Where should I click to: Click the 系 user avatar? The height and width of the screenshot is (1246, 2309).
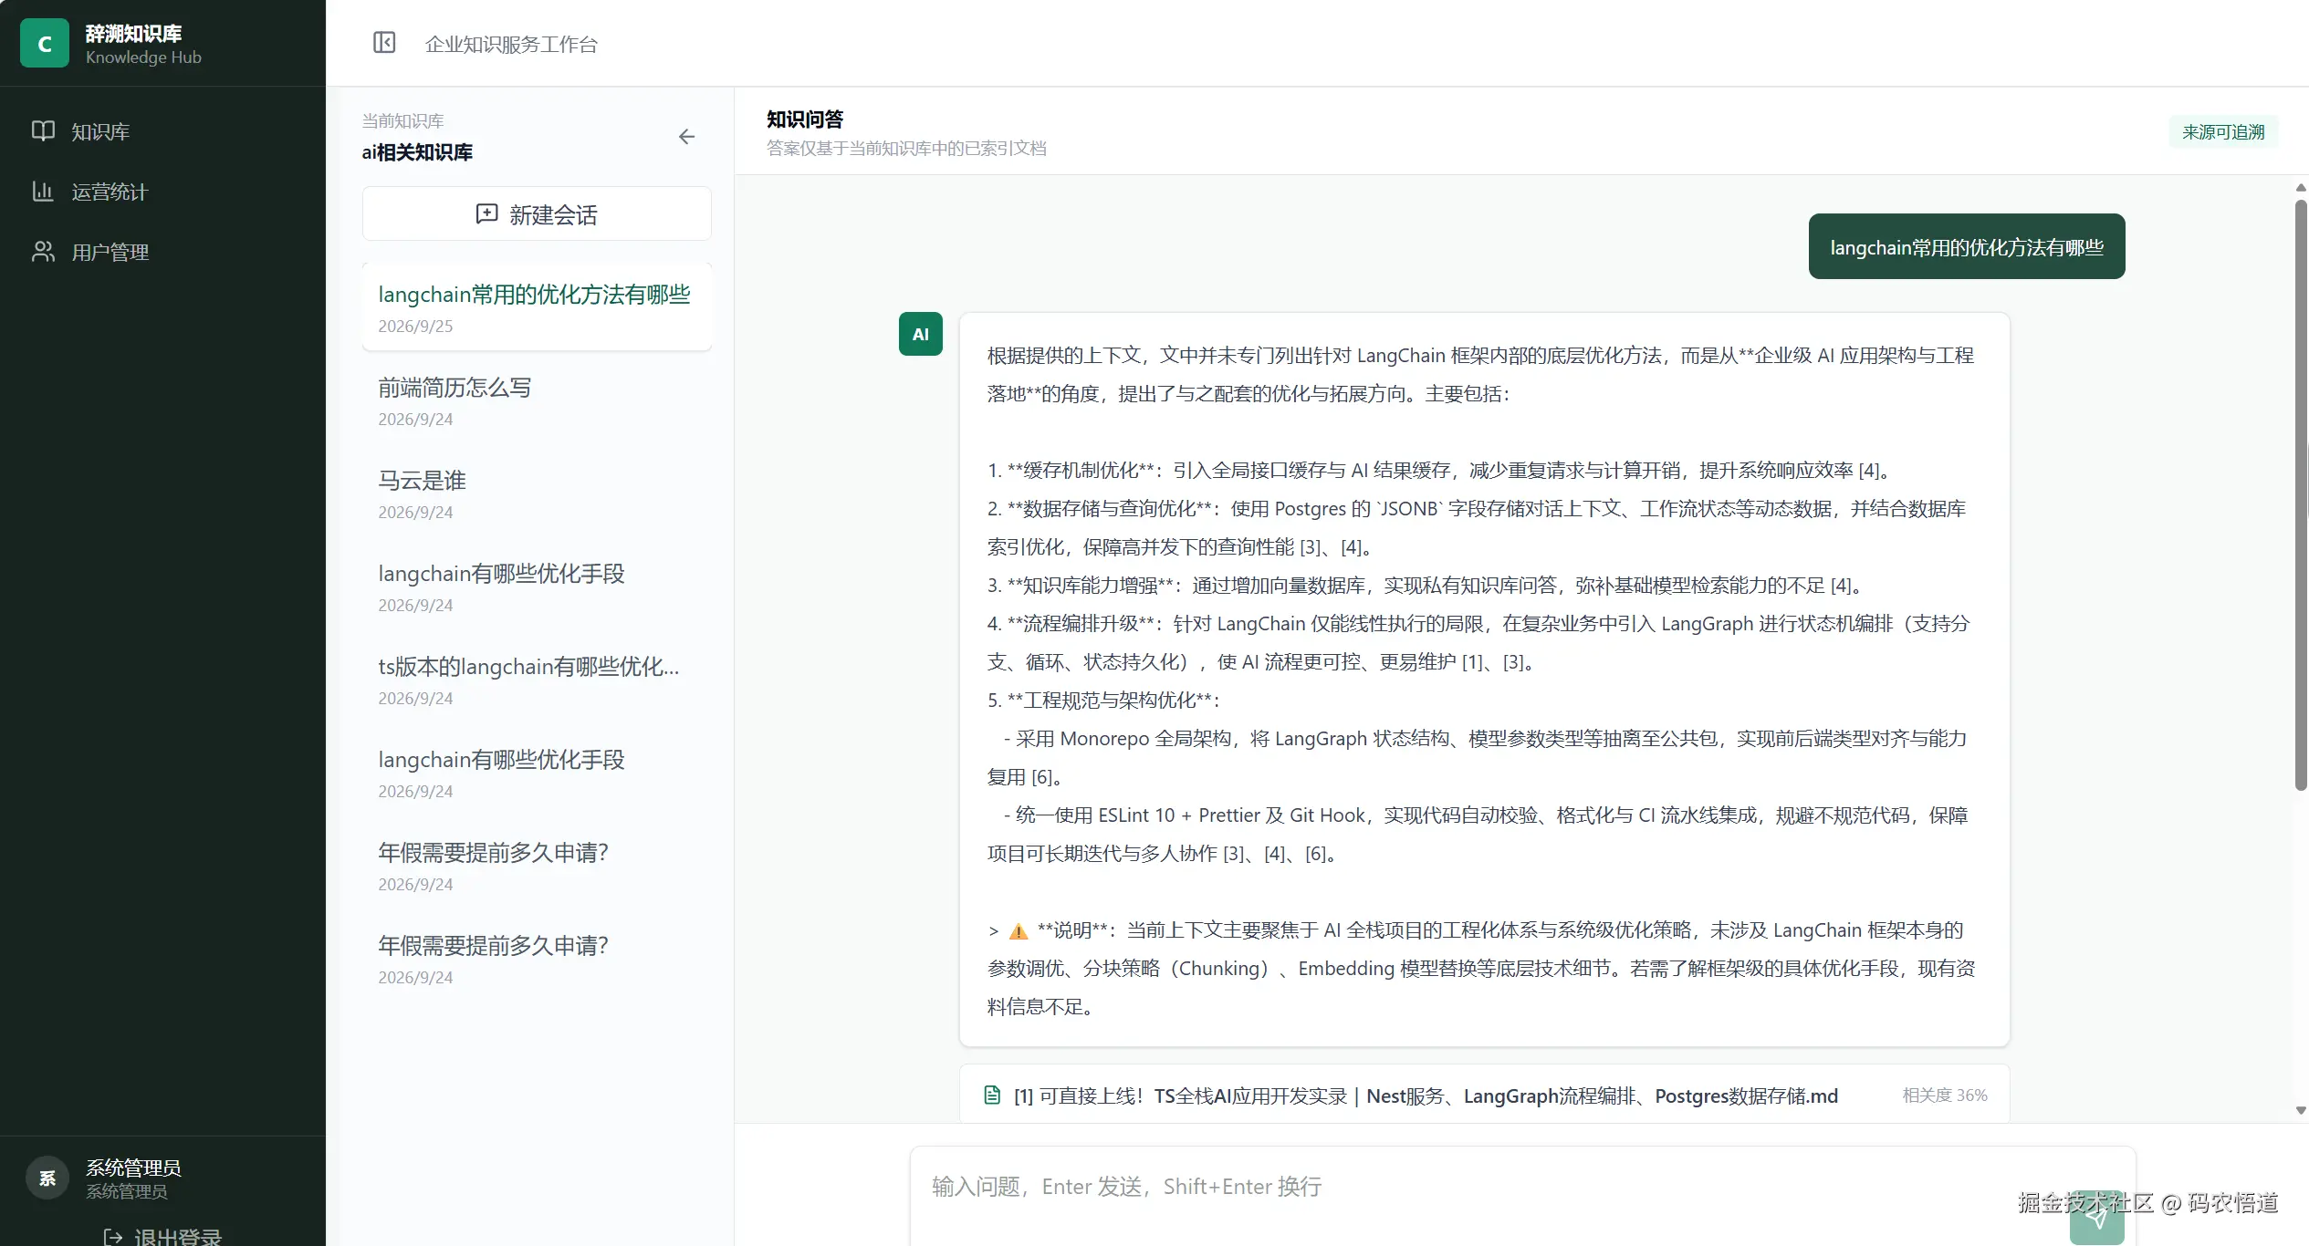[47, 1178]
